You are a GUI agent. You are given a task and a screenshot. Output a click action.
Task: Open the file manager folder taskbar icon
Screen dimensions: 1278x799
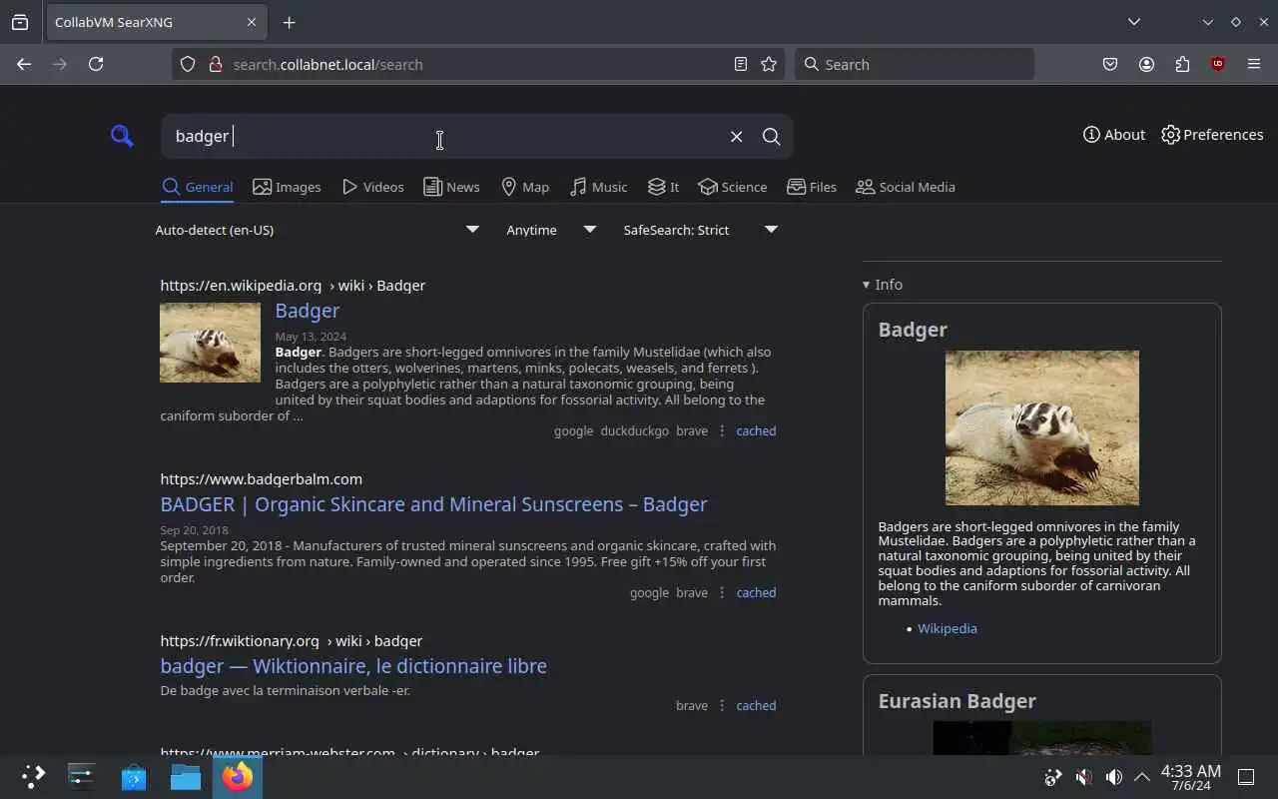pyautogui.click(x=186, y=777)
